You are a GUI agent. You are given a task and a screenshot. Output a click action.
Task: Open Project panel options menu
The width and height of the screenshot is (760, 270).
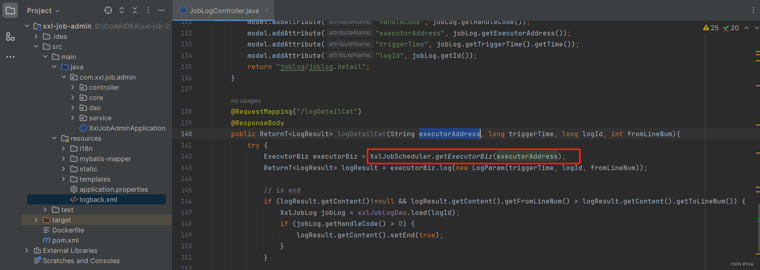(x=148, y=10)
